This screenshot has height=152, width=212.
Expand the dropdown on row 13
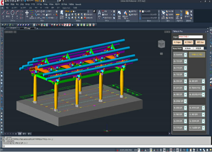coord(185,127)
